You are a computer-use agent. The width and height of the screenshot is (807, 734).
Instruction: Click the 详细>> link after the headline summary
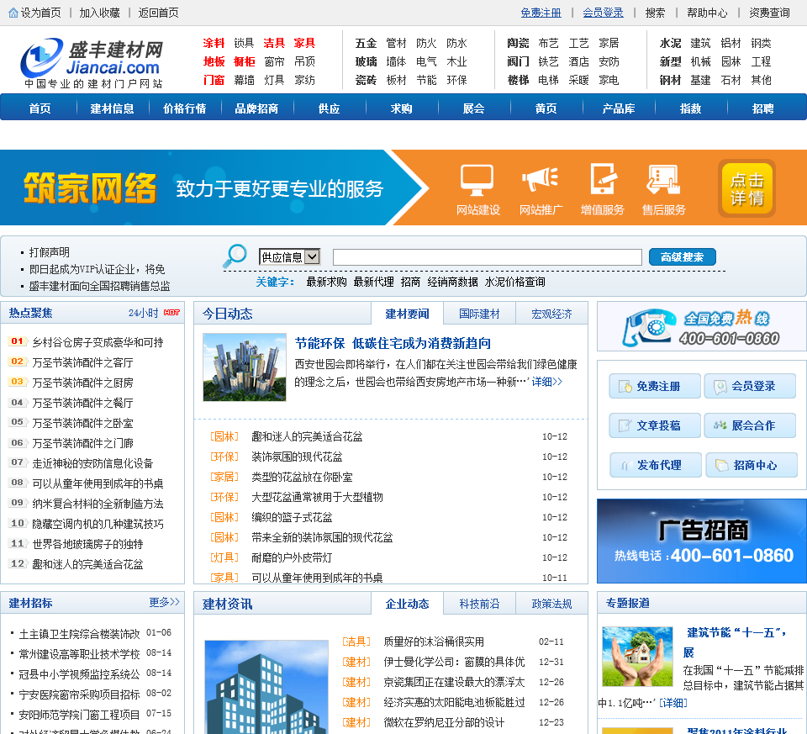pos(546,382)
